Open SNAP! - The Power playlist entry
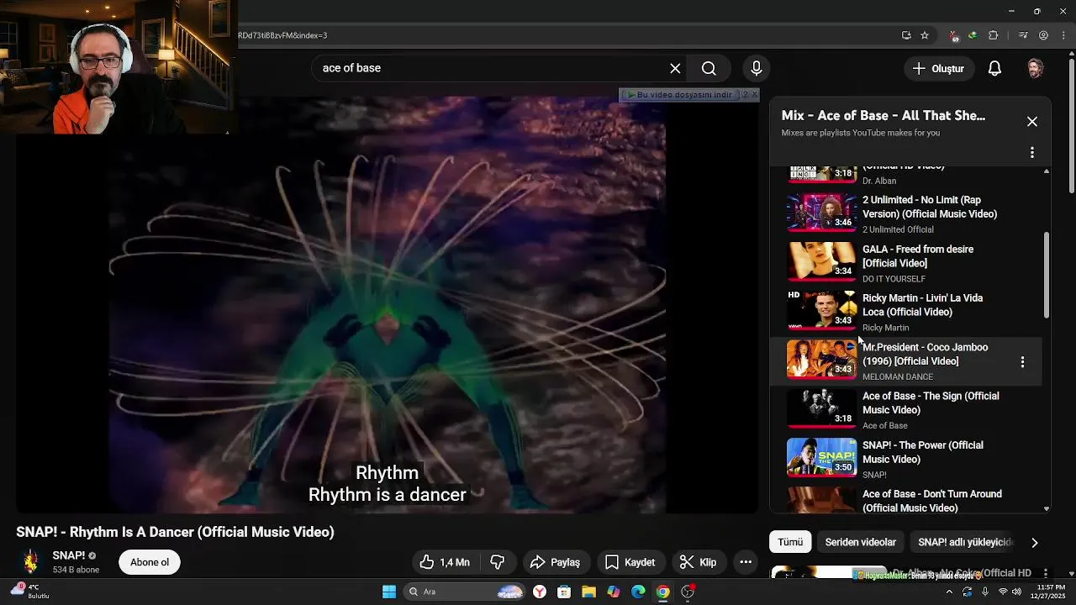1076x605 pixels. click(x=905, y=458)
